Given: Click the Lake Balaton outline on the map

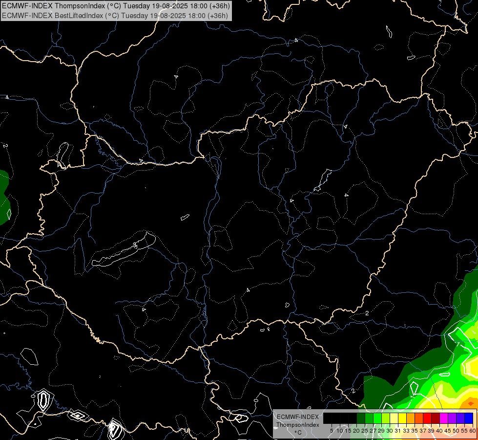Looking at the screenshot, I should [124, 250].
